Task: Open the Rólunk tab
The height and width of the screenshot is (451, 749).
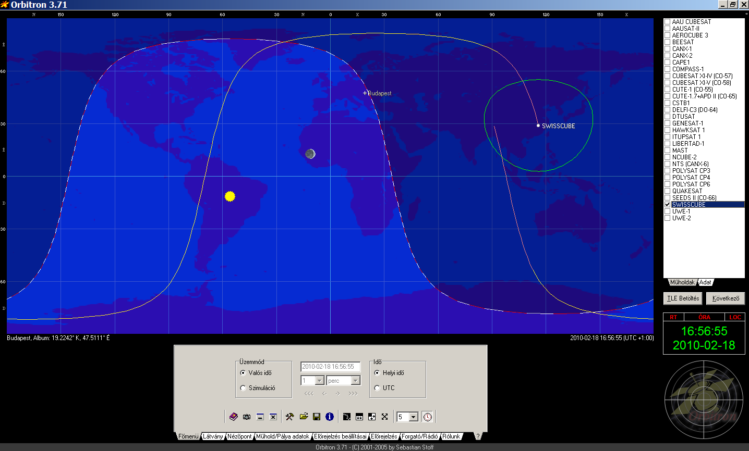Action: pos(451,436)
